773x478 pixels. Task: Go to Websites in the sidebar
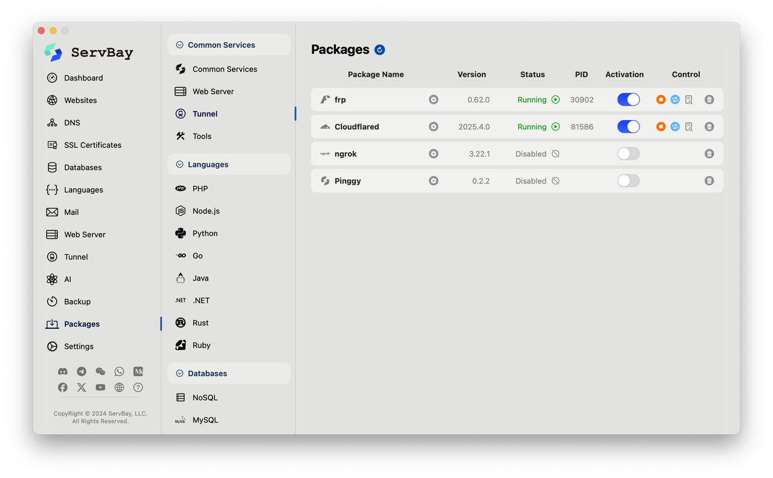click(x=80, y=100)
